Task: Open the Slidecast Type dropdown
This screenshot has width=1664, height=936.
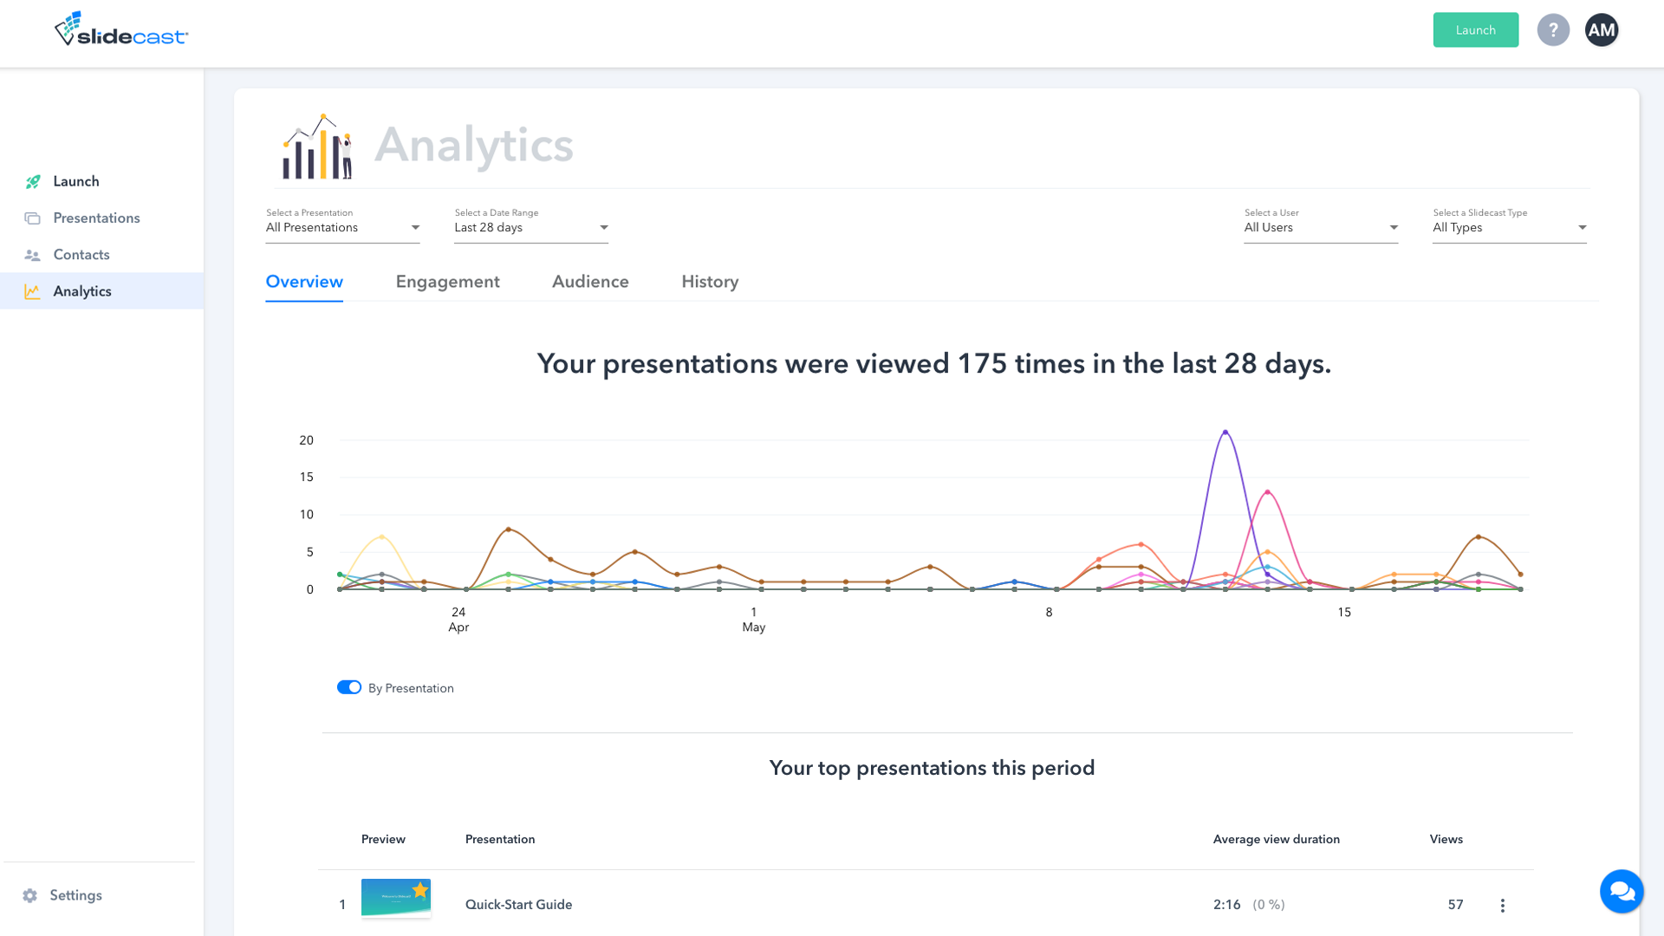Action: pos(1509,228)
